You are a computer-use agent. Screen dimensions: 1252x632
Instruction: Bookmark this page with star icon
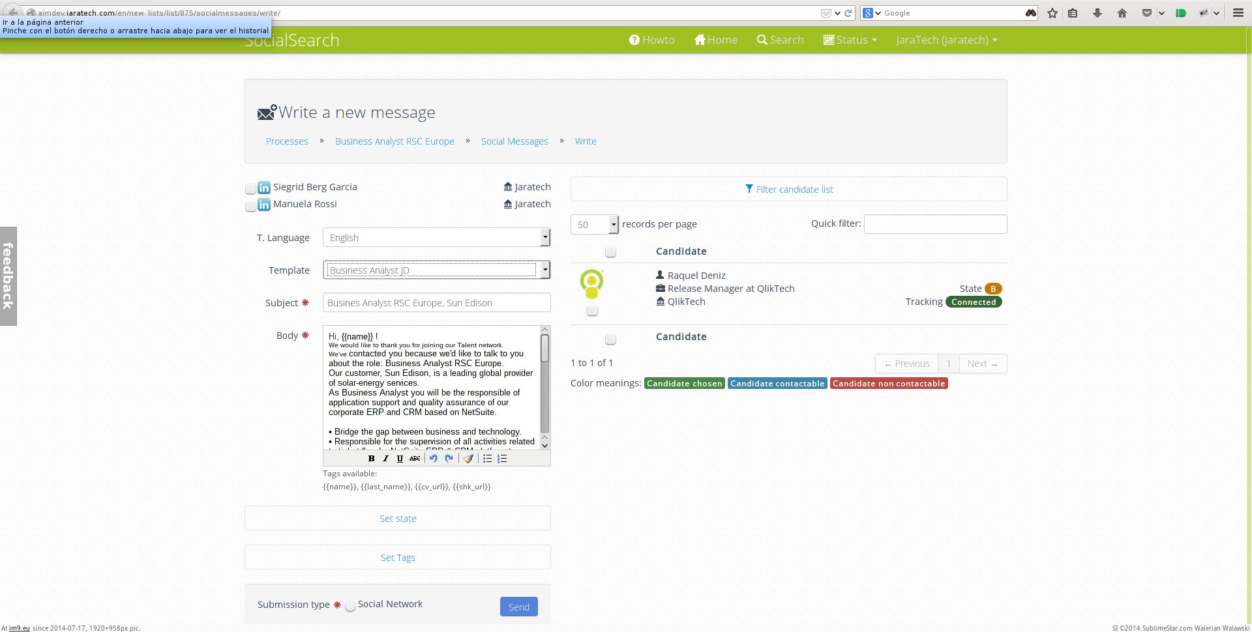1052,13
